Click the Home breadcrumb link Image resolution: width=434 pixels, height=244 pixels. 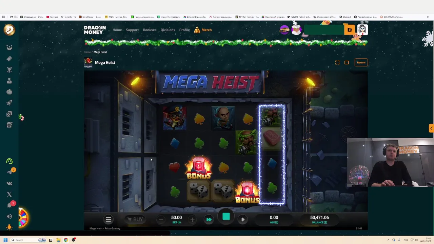coord(87,52)
